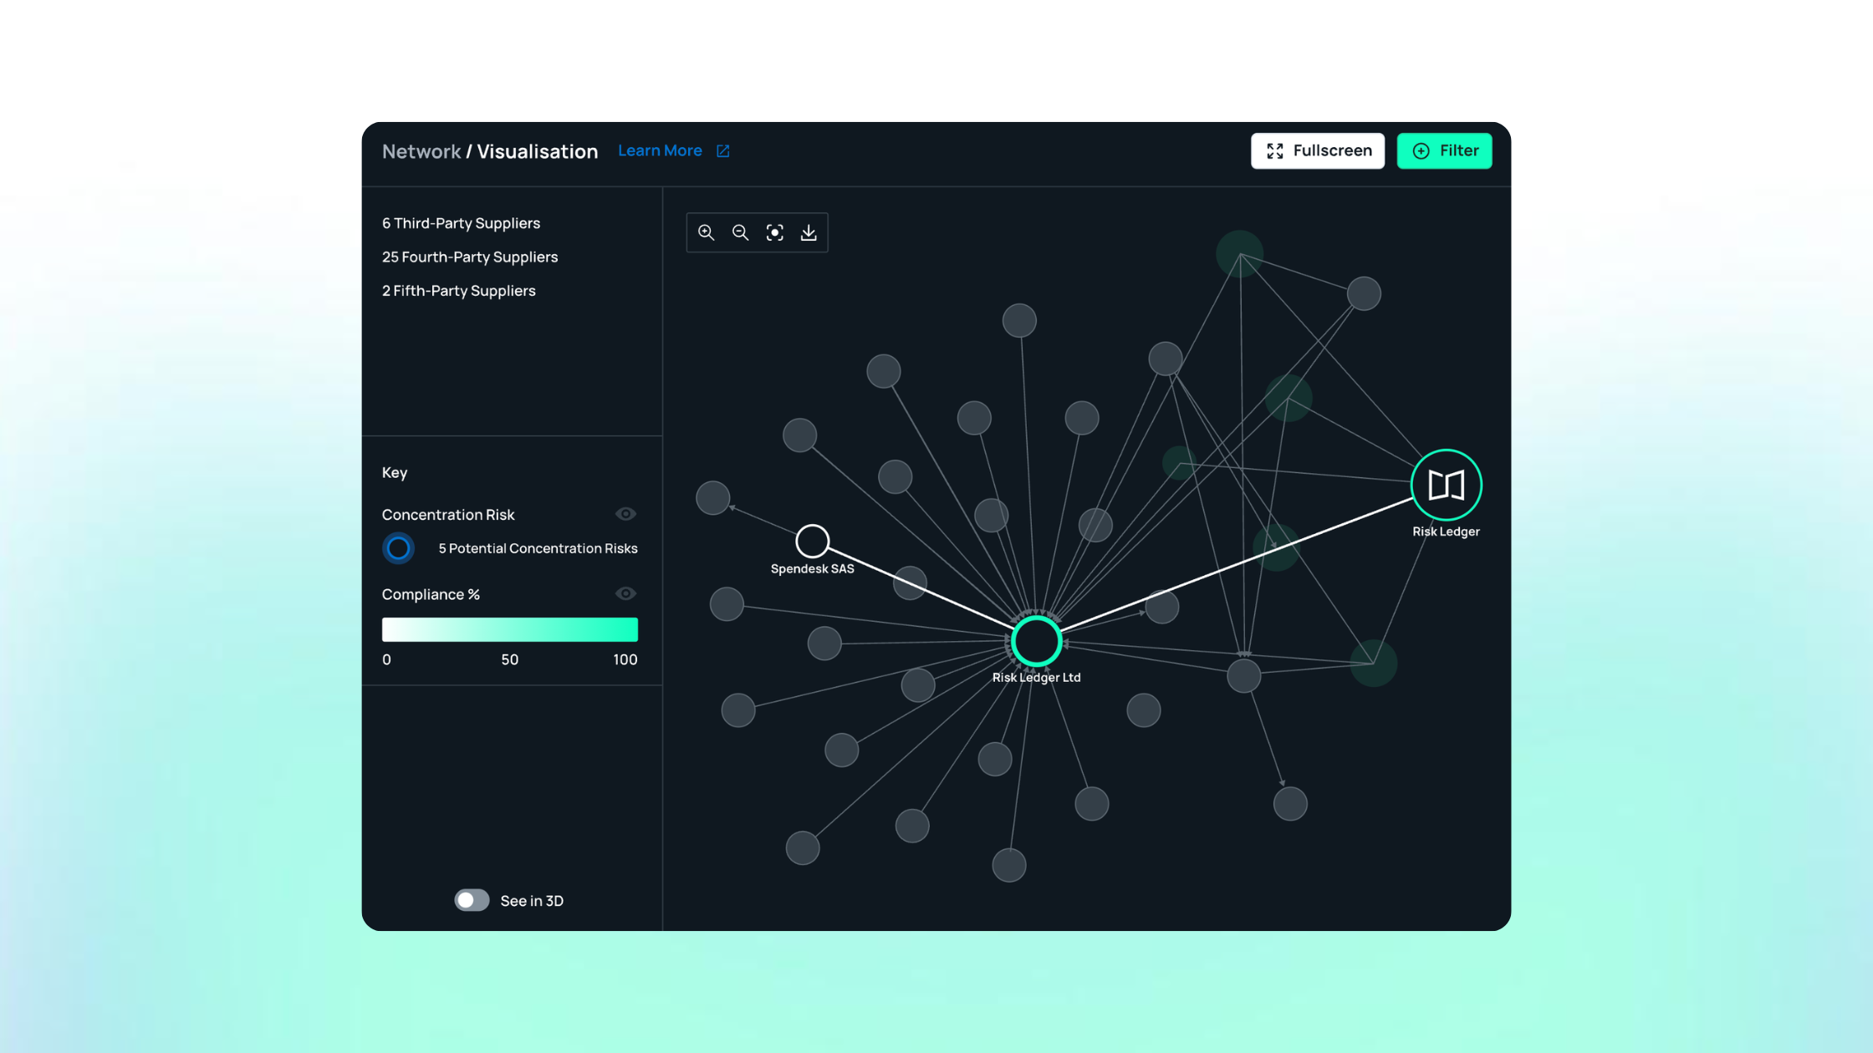Image resolution: width=1873 pixels, height=1053 pixels.
Task: Click the Compliance % label
Action: 431,594
